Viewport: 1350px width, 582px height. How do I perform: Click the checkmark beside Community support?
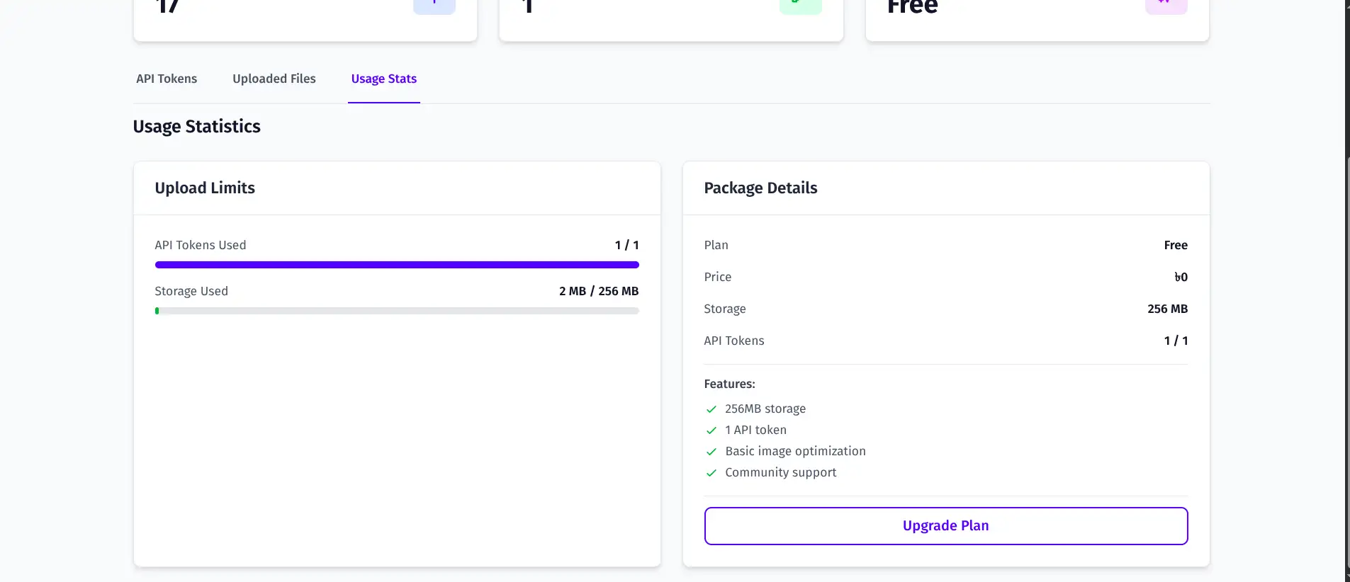(711, 473)
